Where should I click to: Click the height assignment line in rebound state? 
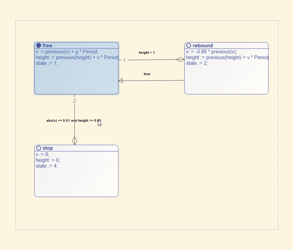(228, 58)
